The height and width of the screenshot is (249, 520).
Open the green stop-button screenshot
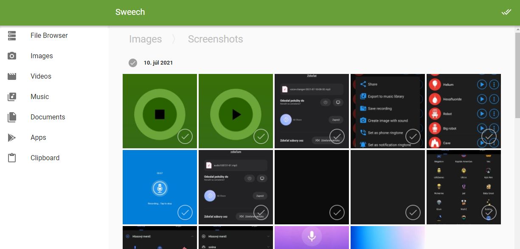coord(160,111)
